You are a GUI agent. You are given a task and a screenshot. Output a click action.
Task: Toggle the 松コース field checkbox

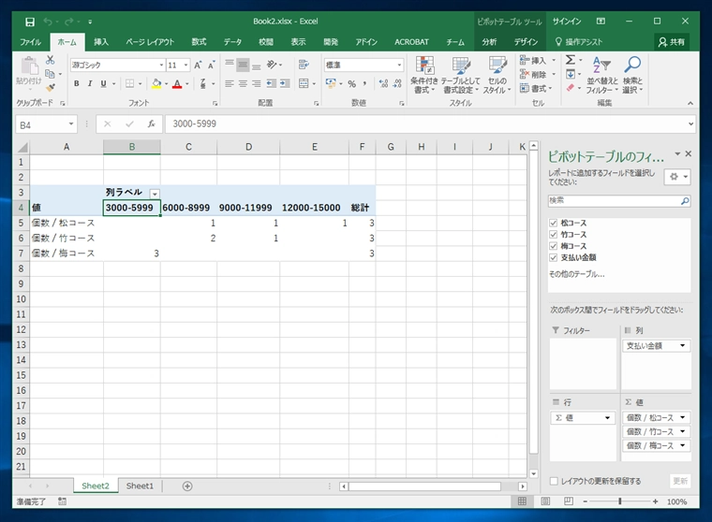pyautogui.click(x=553, y=223)
